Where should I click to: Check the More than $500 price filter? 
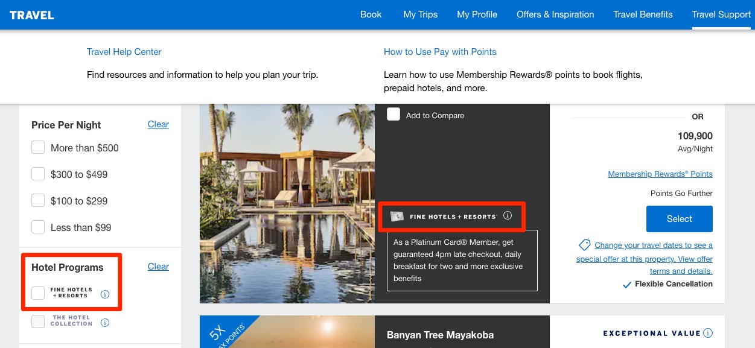click(x=38, y=148)
